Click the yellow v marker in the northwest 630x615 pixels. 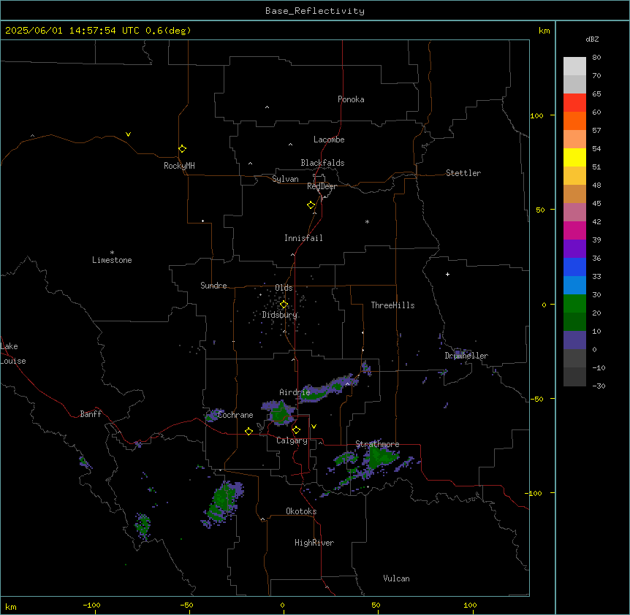tap(128, 134)
